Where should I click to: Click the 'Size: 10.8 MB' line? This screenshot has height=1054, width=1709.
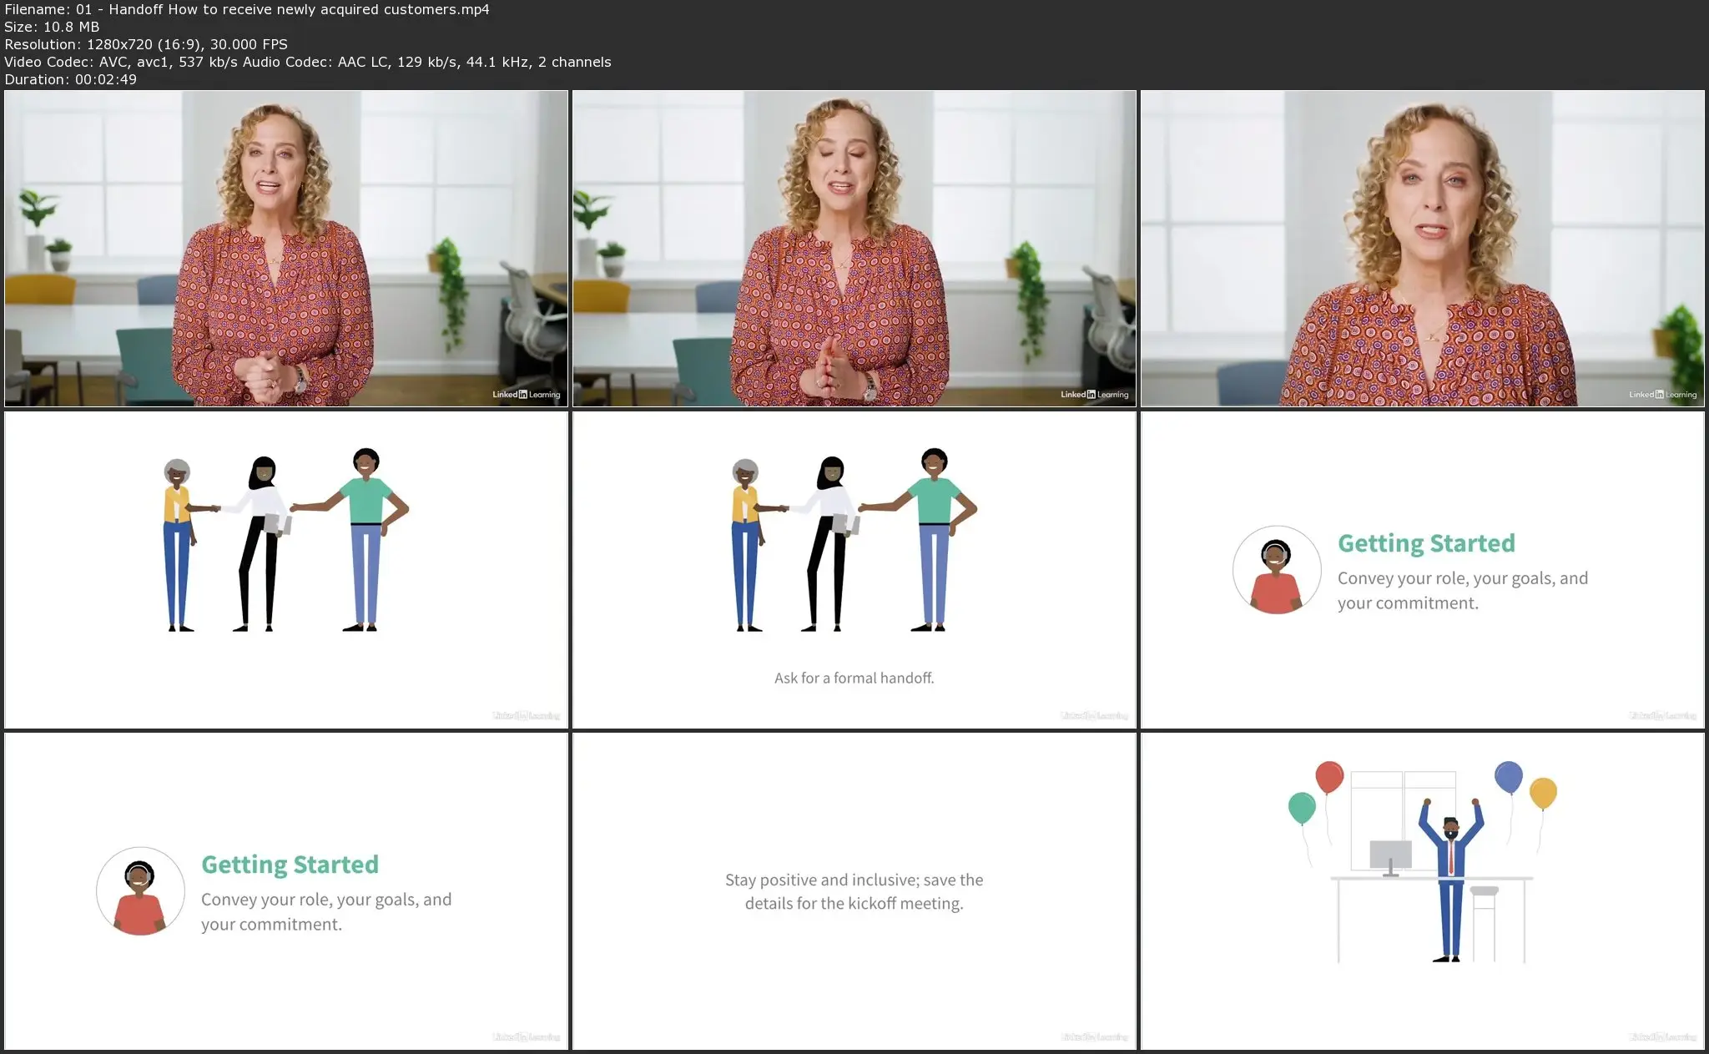52,27
